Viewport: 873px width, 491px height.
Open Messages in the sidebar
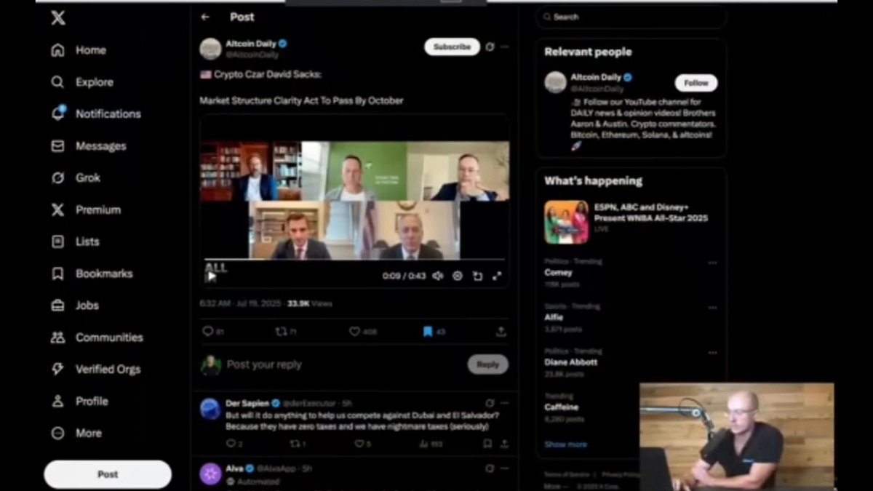(89, 145)
